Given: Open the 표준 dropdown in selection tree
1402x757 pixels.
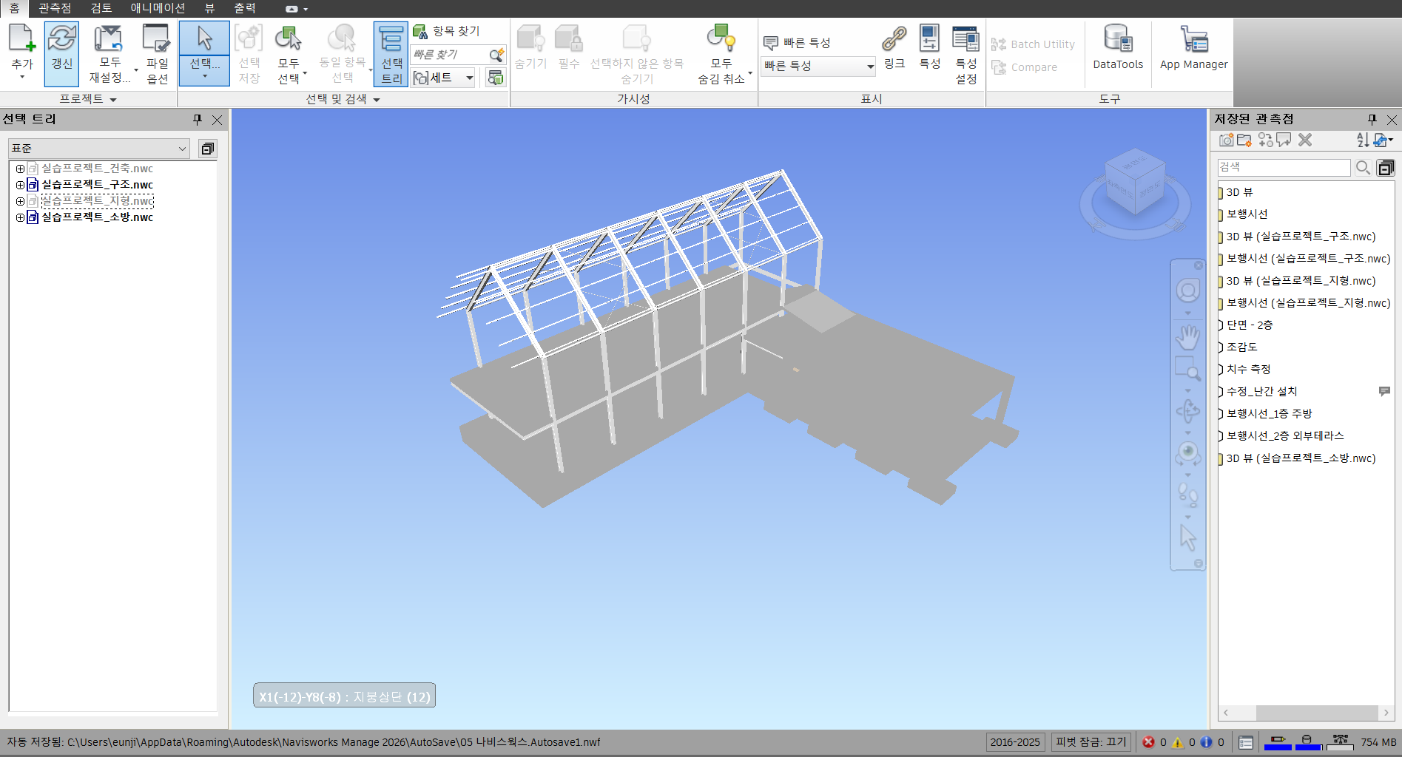Looking at the screenshot, I should (x=98, y=149).
